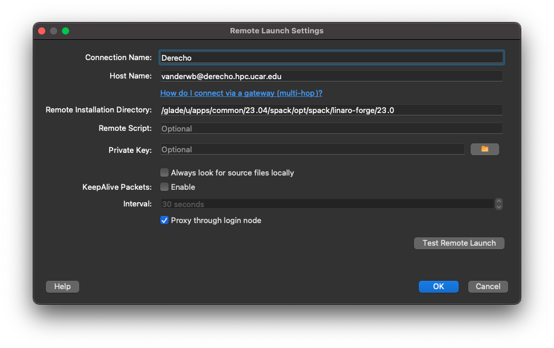Click the Interval stepper up arrow
The width and height of the screenshot is (554, 348).
[499, 202]
